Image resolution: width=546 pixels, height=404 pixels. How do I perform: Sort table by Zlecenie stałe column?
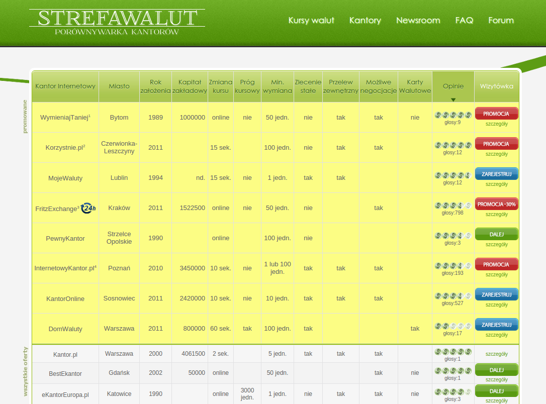click(308, 86)
